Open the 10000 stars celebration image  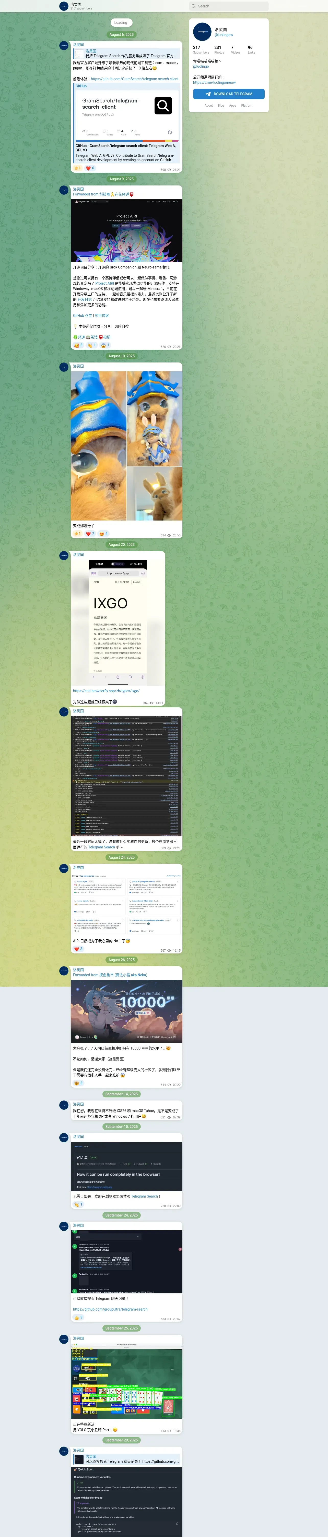pos(126,1011)
